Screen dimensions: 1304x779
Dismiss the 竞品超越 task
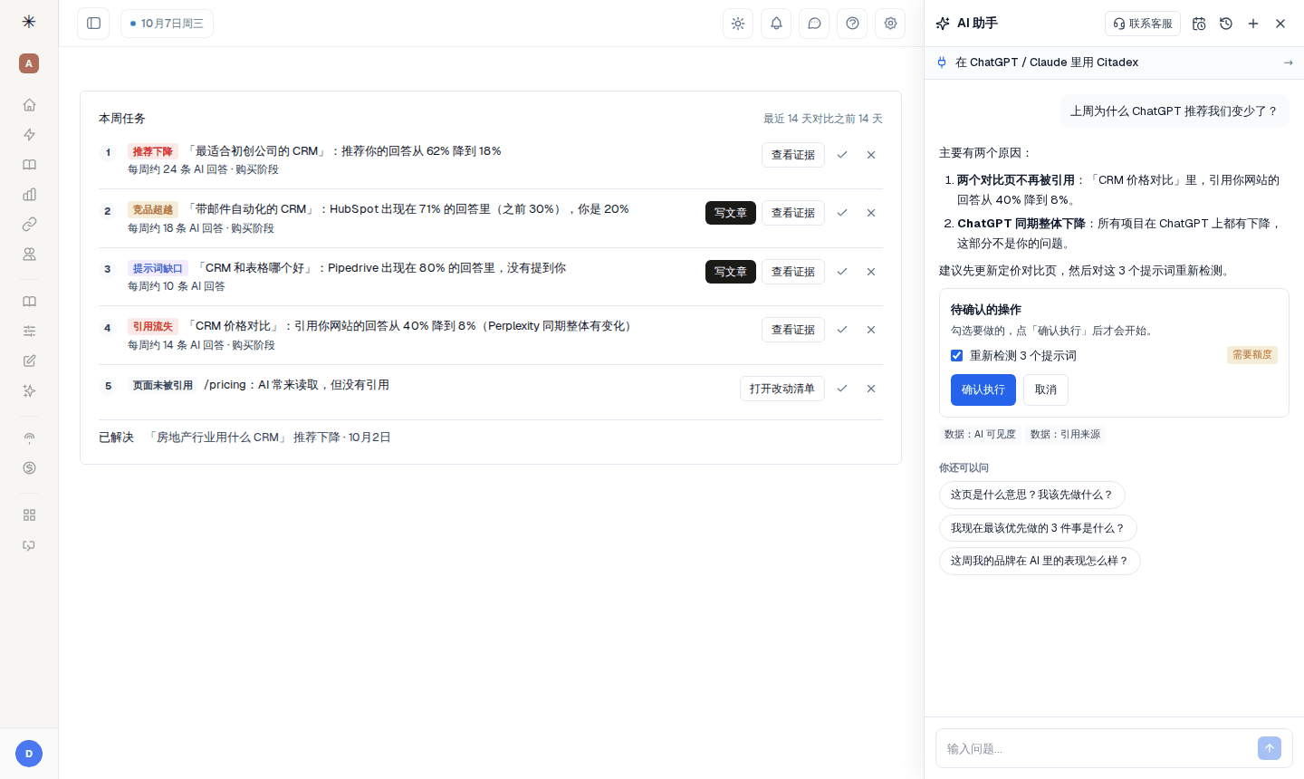pos(871,213)
